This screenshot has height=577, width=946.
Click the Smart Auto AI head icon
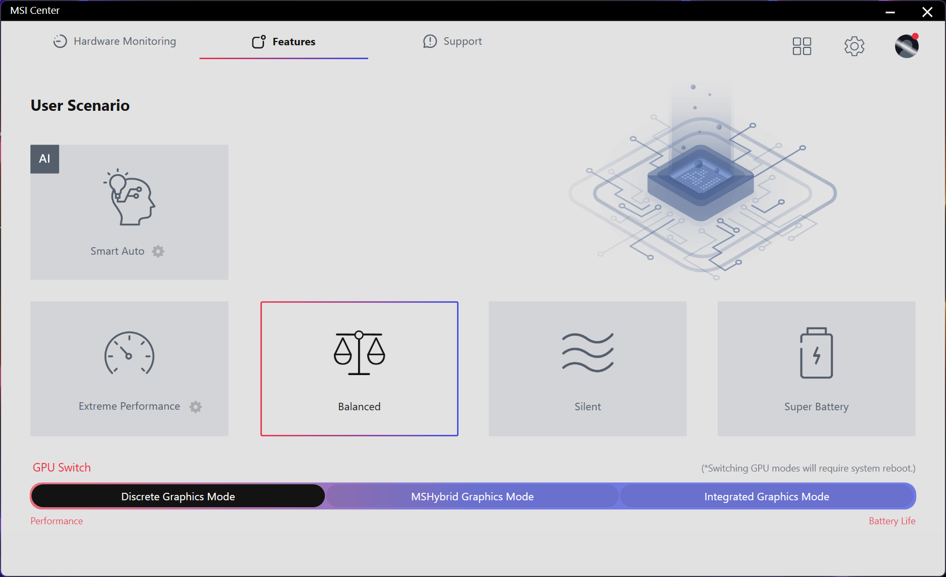click(x=129, y=197)
